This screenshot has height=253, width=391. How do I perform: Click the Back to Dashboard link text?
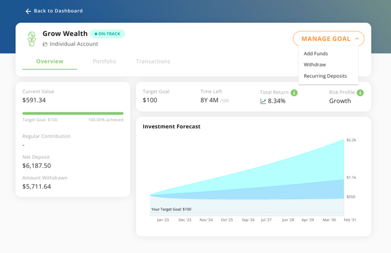(58, 11)
